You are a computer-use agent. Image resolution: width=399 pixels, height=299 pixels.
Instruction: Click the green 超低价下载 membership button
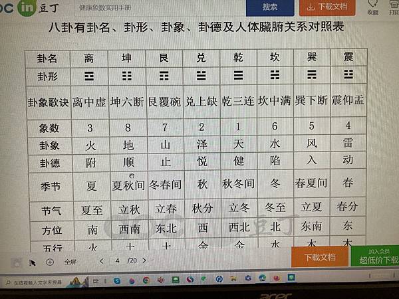[375, 256]
